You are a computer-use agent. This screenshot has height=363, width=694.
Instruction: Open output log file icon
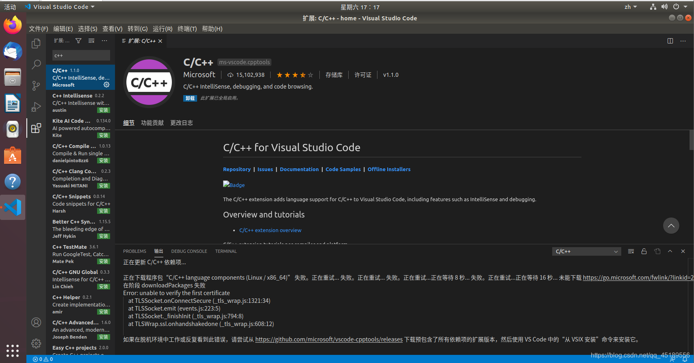[657, 251]
